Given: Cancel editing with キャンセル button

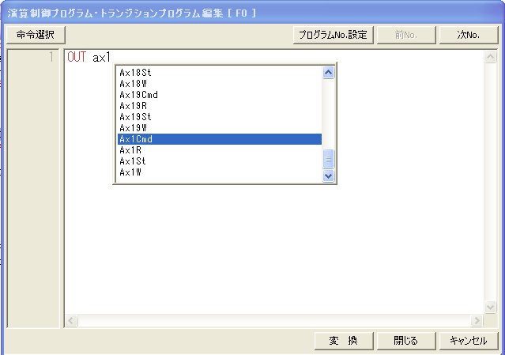Looking at the screenshot, I should (469, 341).
